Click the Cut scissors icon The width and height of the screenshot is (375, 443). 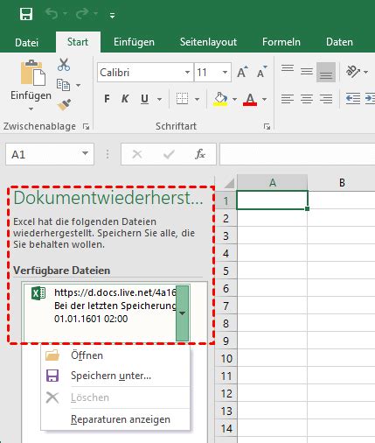(x=64, y=65)
